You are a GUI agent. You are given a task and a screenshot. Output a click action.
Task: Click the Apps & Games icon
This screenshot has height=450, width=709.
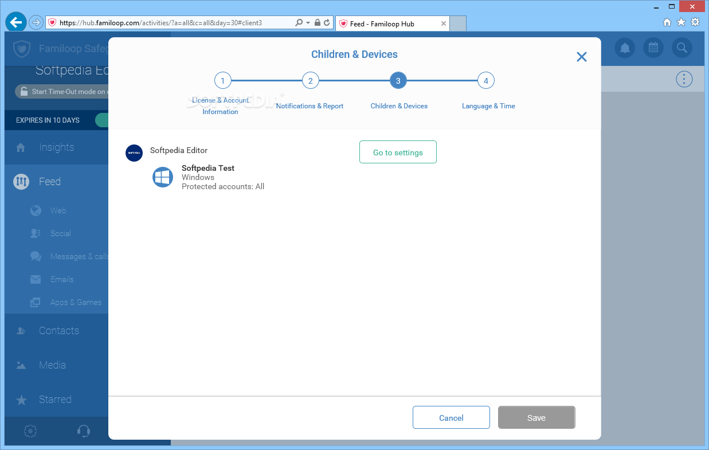[x=36, y=302]
